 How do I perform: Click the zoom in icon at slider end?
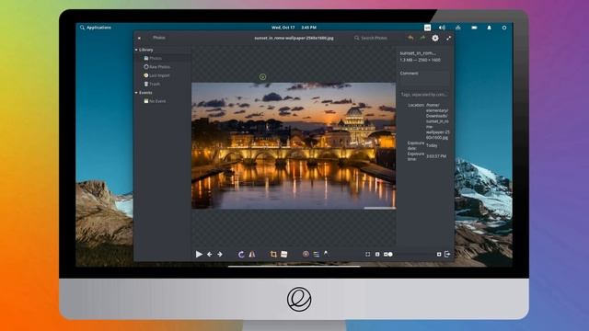pyautogui.click(x=439, y=255)
